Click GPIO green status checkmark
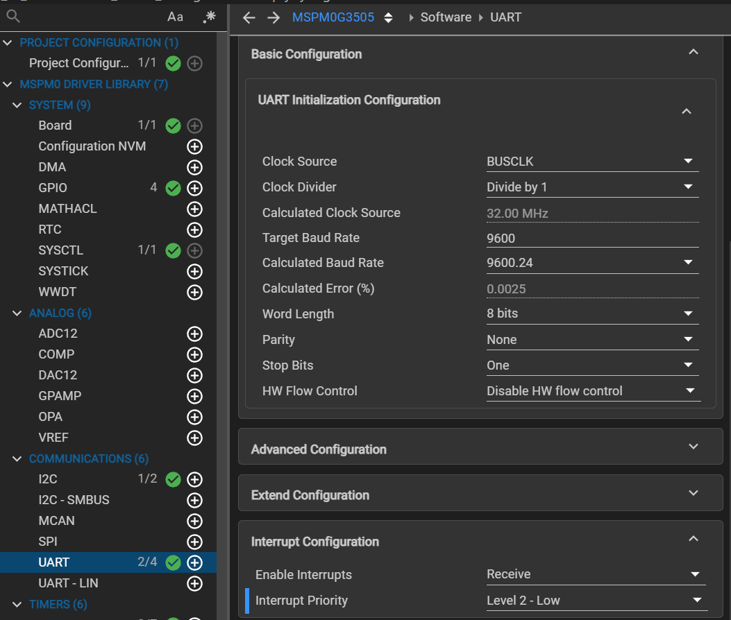This screenshot has height=620, width=731. coord(173,188)
